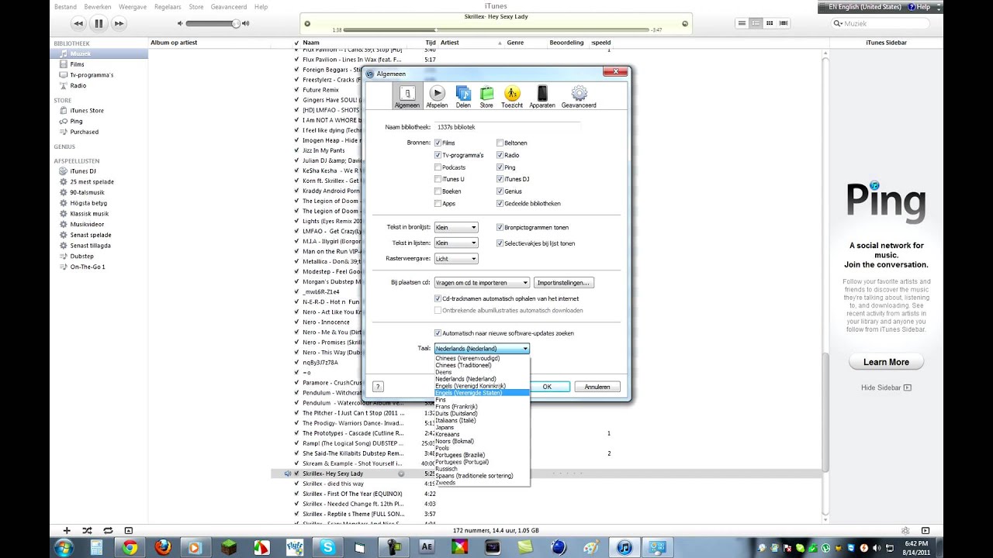Toggle shuffle icon at bottom bar

[x=87, y=530]
